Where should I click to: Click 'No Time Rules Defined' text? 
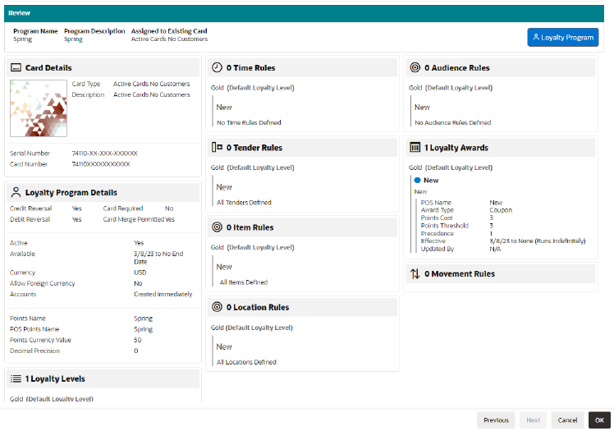[249, 122]
